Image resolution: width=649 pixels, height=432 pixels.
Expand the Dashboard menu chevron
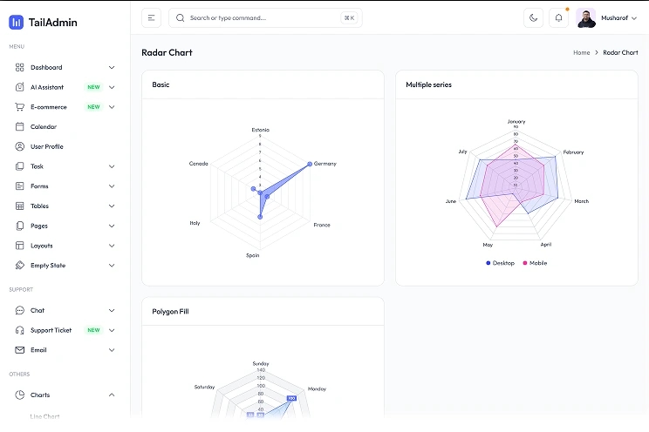pos(112,67)
